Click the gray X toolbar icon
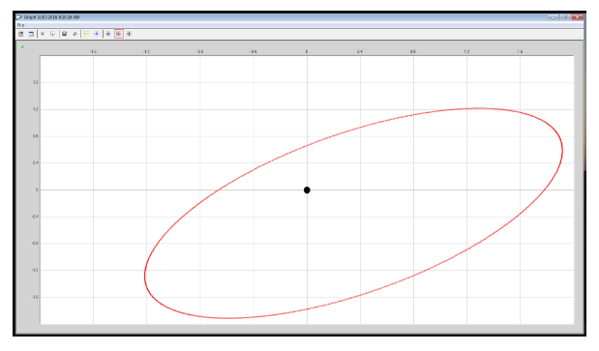 [43, 34]
